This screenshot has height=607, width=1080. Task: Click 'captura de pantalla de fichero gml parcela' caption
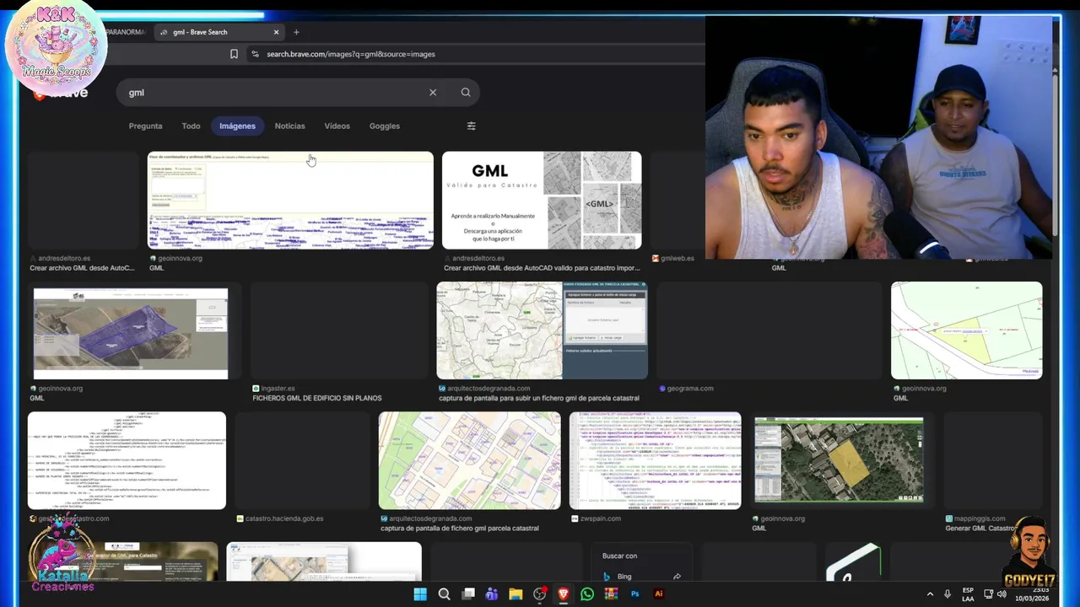pos(460,529)
